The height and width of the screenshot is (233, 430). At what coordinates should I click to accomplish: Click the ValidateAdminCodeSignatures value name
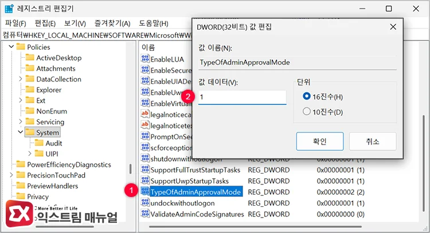[197, 214]
